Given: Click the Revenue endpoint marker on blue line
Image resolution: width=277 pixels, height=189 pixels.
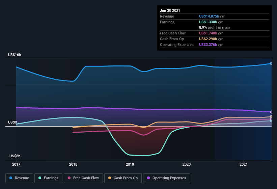Looking at the screenshot, I should (x=271, y=63).
